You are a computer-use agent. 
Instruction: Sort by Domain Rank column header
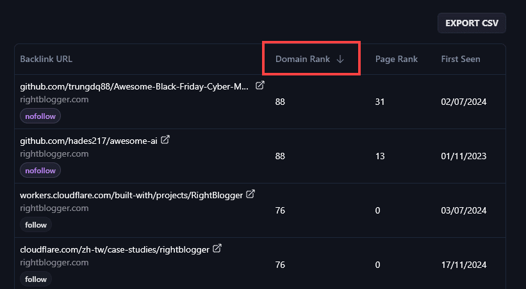click(x=302, y=59)
